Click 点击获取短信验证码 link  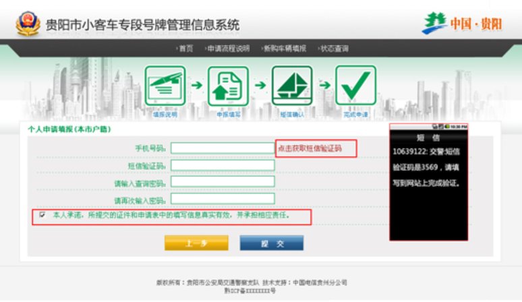click(310, 148)
